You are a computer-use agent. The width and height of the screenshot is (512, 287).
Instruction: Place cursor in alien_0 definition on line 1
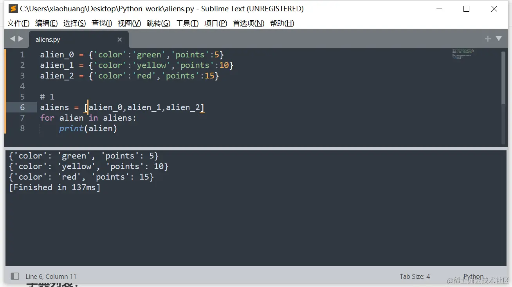pos(57,55)
